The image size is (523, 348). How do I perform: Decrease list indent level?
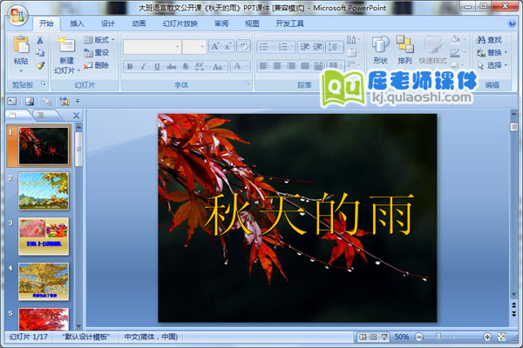click(x=304, y=47)
